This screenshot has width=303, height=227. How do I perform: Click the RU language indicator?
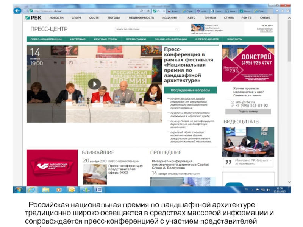tap(247, 190)
